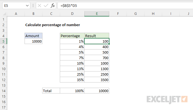Select the Amount cell with value 10000
193x110 pixels.
[x=33, y=41]
